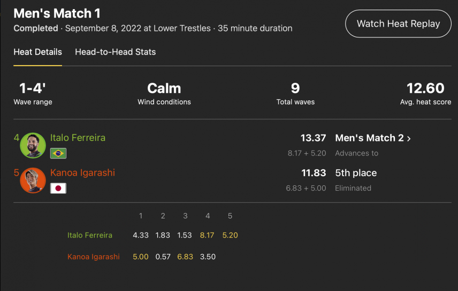Click Italo Ferreira's name in the wave table

click(90, 235)
